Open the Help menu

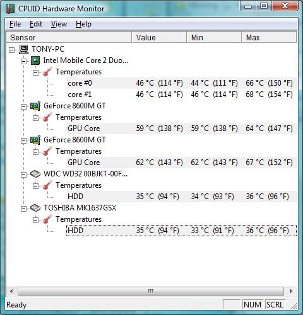[x=83, y=24]
